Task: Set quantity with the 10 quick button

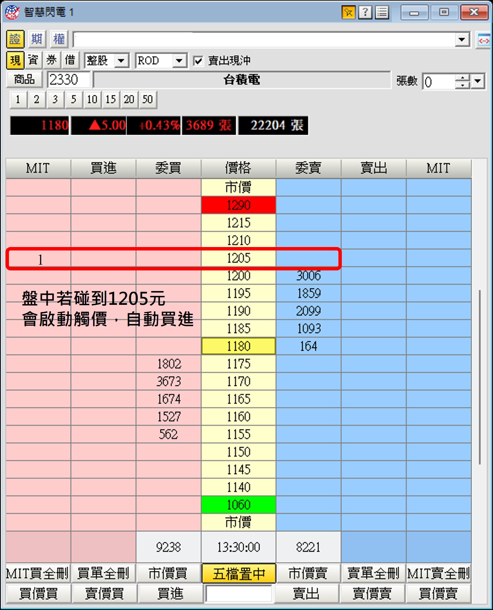Action: click(92, 100)
